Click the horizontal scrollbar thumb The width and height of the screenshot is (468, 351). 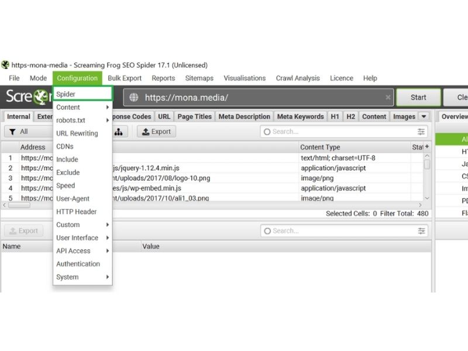pos(19,205)
